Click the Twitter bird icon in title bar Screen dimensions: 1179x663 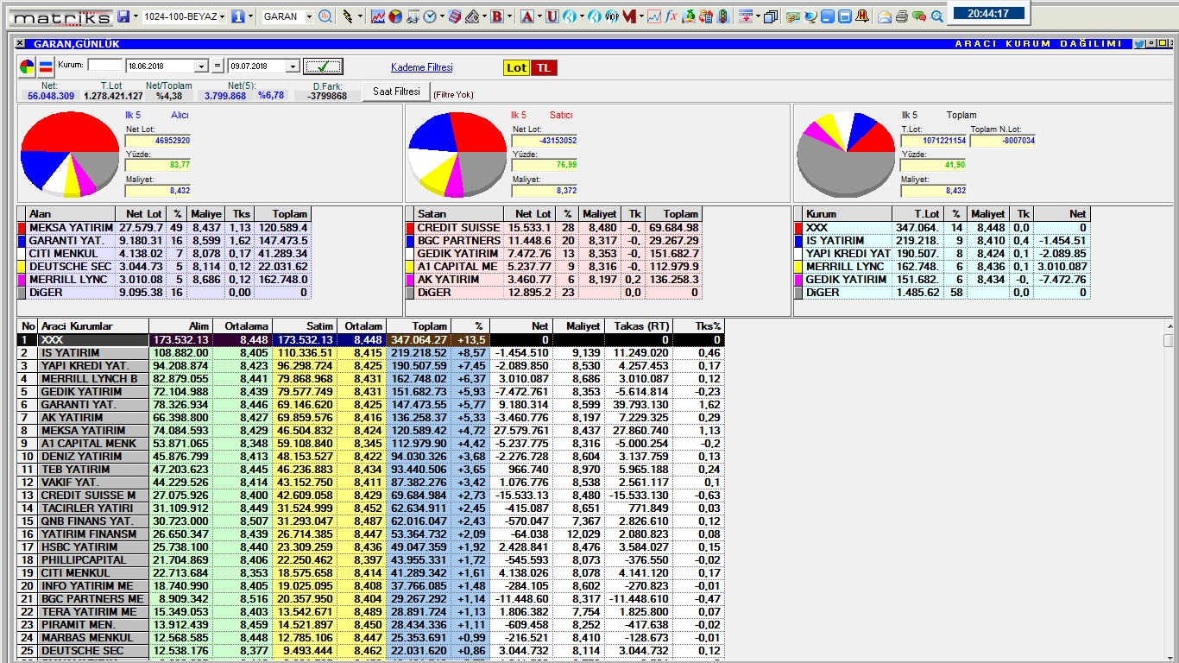[x=1139, y=44]
